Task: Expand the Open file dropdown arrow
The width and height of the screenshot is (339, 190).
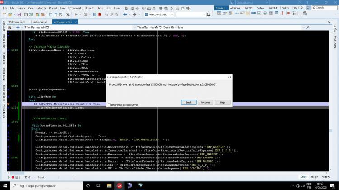Action: 14,14
